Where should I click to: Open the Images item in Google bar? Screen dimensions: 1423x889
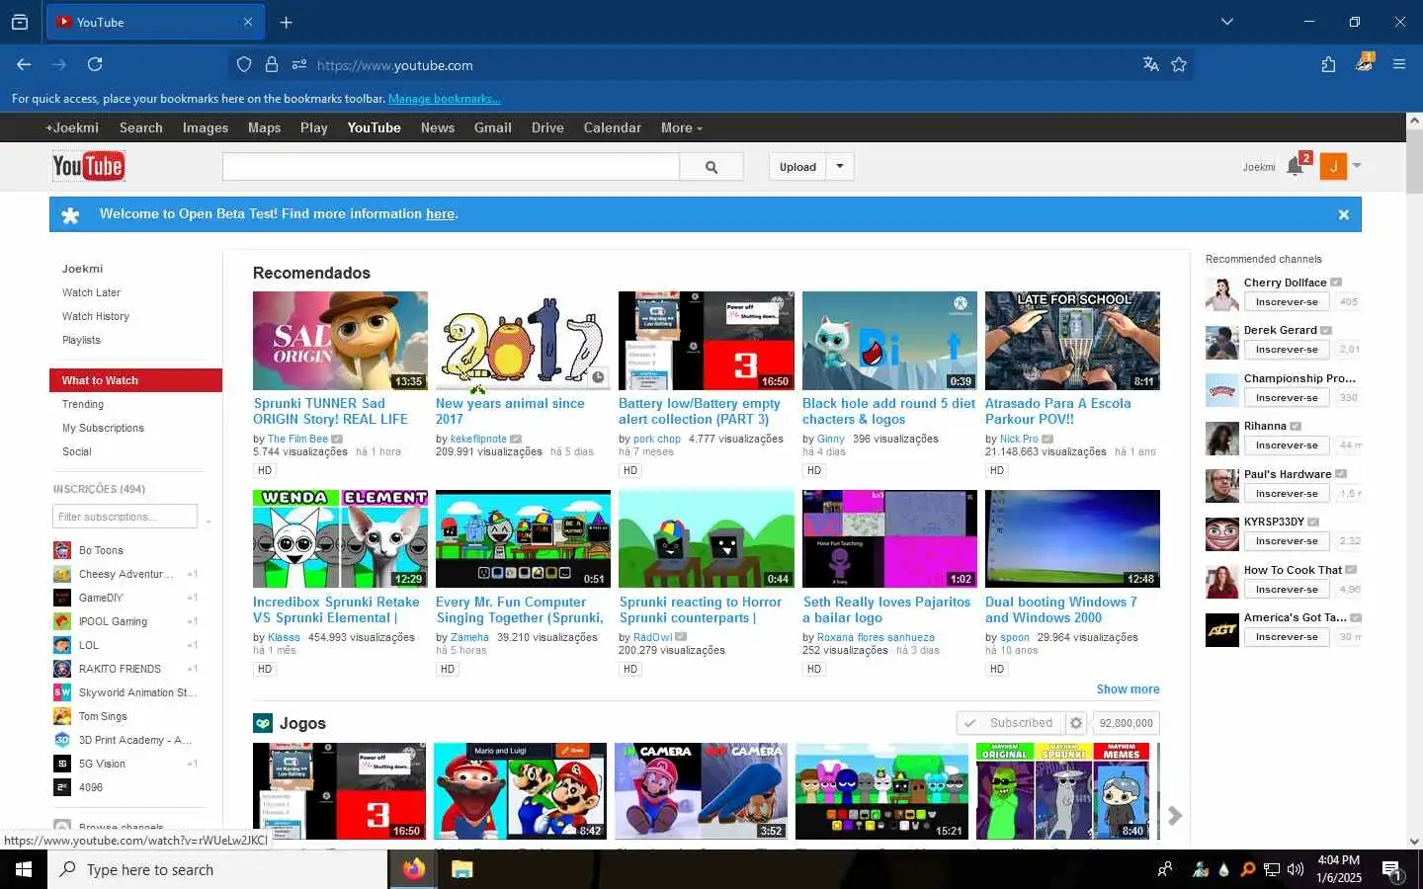[x=205, y=127]
